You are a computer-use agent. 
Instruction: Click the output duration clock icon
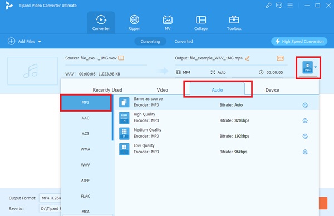coord(261,72)
